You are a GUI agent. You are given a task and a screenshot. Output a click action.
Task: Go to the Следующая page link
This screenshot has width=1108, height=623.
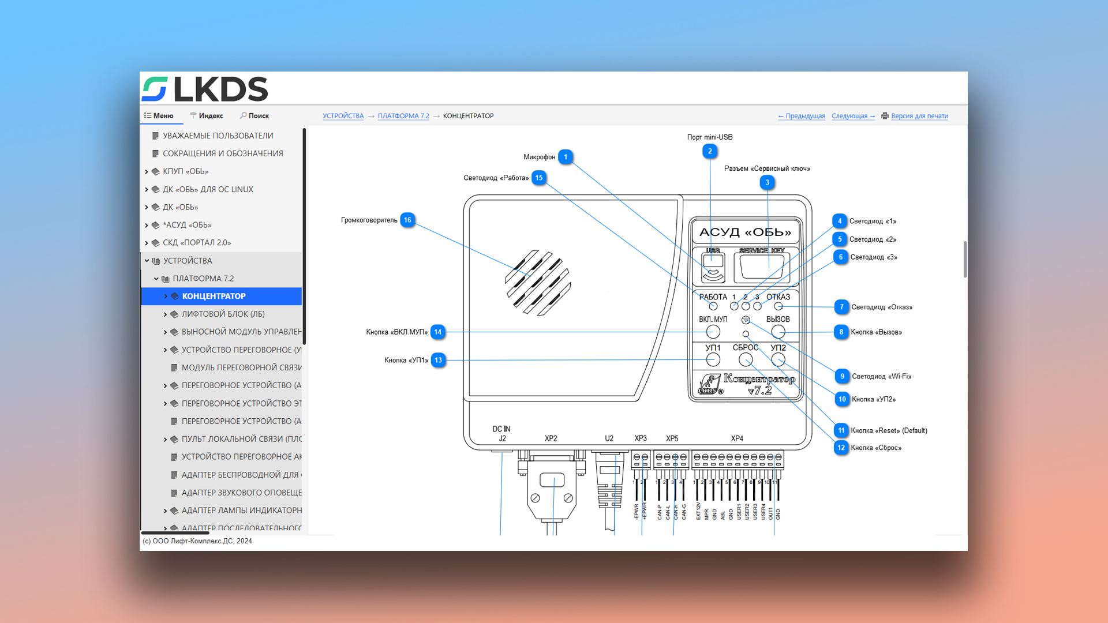[x=852, y=116]
